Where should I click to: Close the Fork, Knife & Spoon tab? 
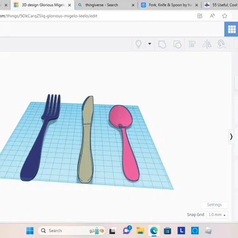coord(196,5)
